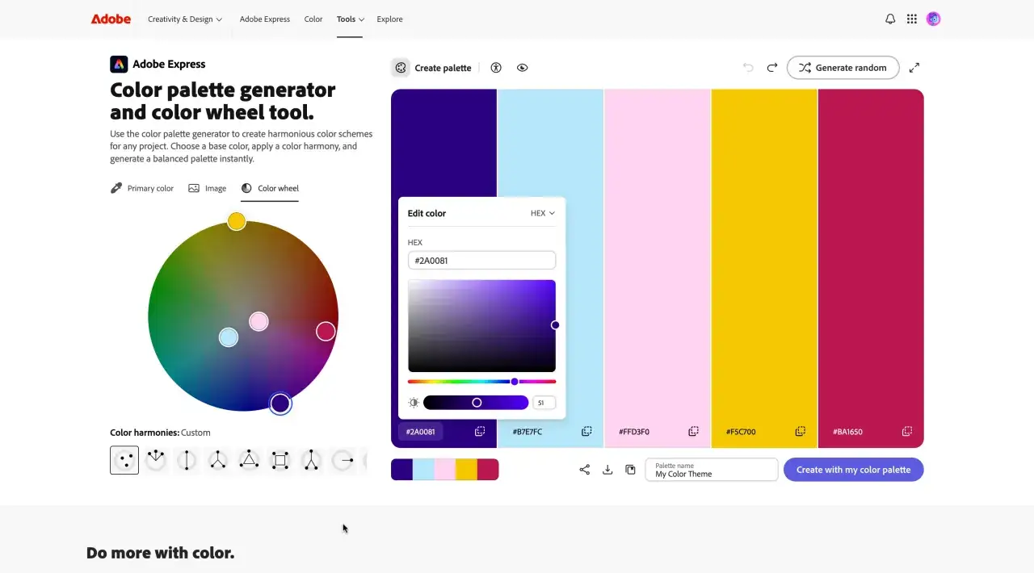Switch to the Image tab
Screen dimensions: 1034x573
207,188
